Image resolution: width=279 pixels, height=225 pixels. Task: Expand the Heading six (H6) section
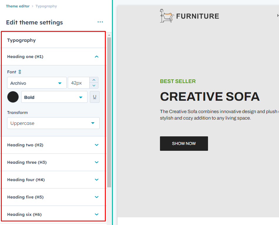point(96,214)
